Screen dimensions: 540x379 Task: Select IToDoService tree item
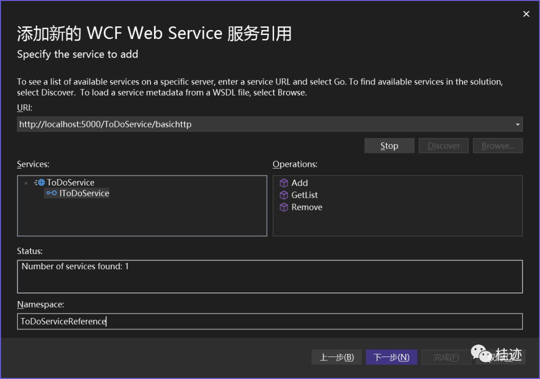[x=84, y=193]
